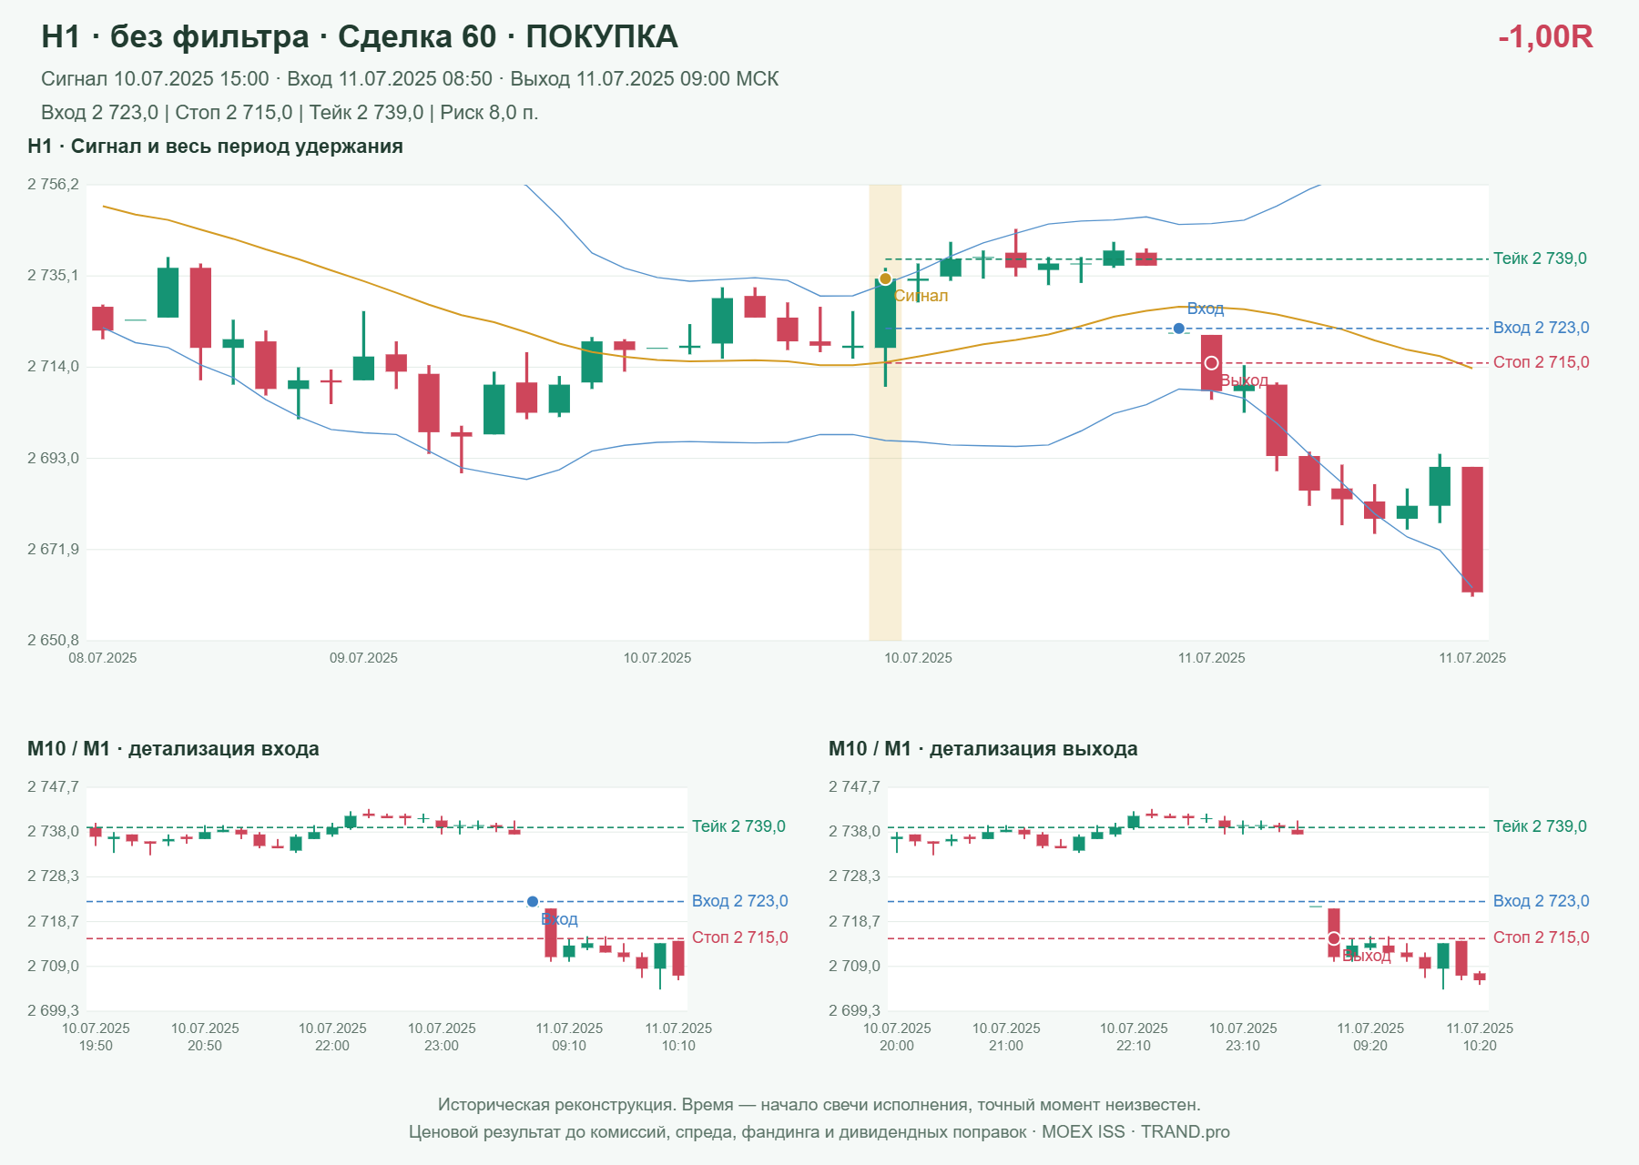Click the '11.07.2025 09:10' entry chart time label
The width and height of the screenshot is (1639, 1165).
tap(569, 1037)
